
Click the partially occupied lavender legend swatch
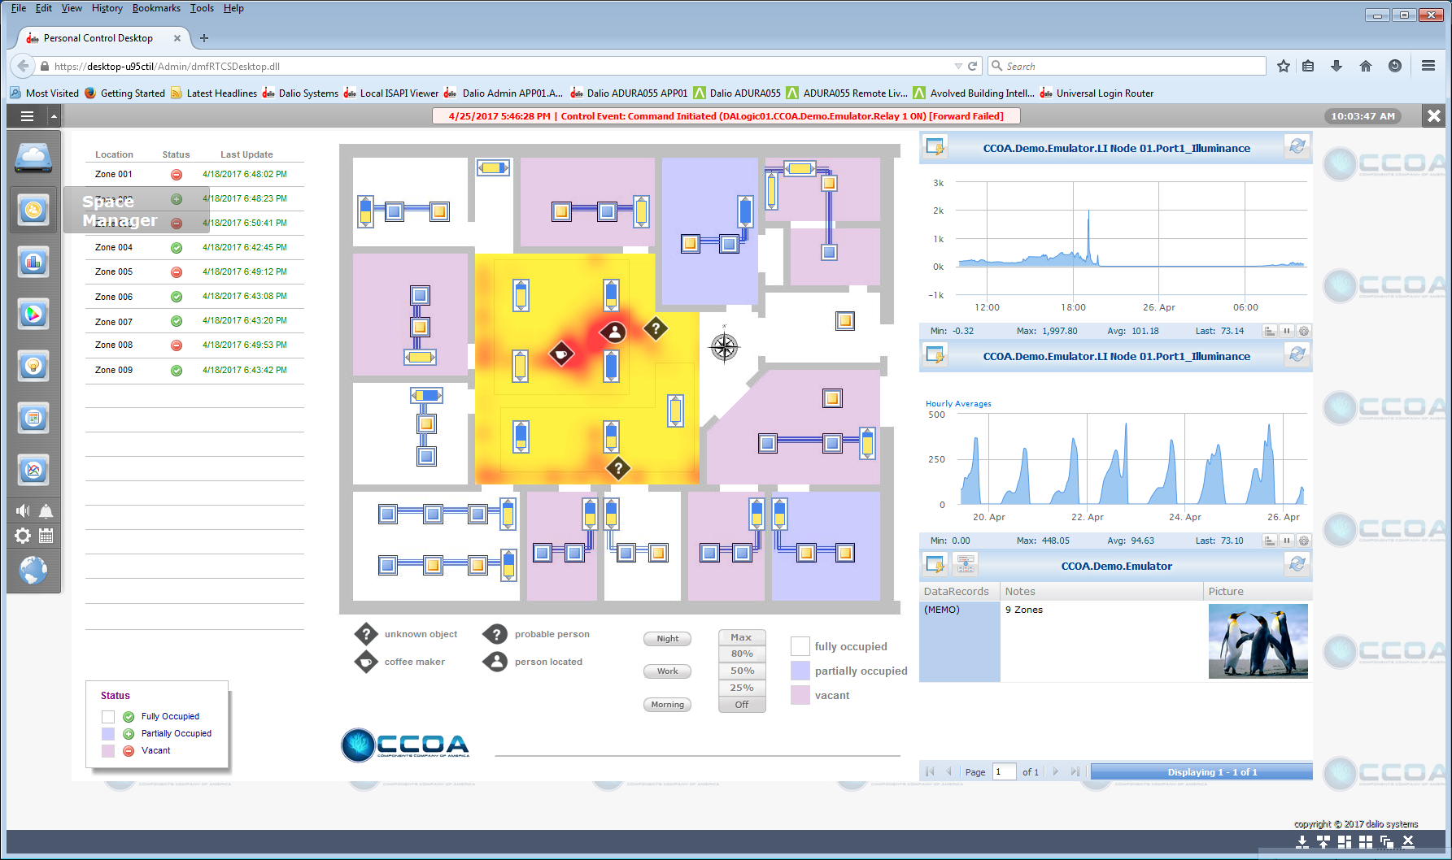click(800, 671)
